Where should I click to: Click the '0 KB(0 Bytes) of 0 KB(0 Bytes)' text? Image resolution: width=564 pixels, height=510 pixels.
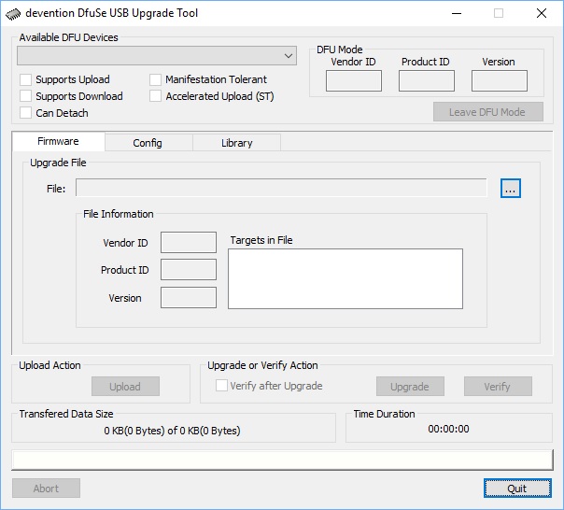point(173,431)
